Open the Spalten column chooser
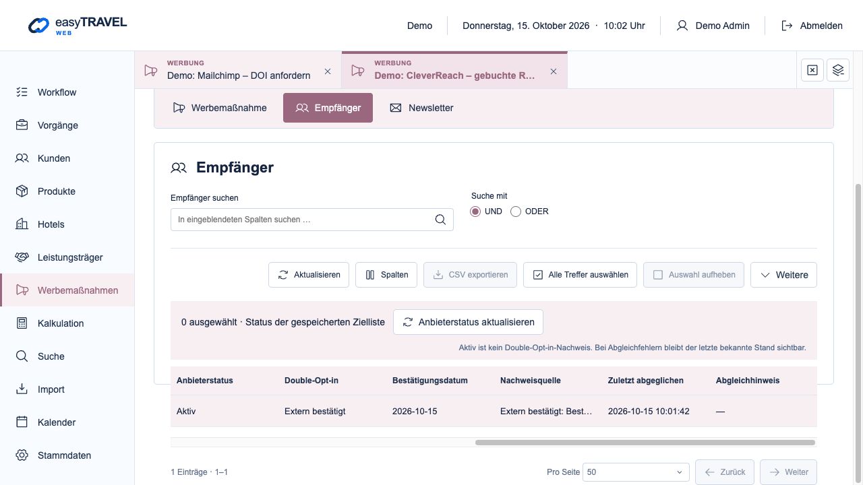Viewport: 863px width, 485px height. pyautogui.click(x=386, y=275)
